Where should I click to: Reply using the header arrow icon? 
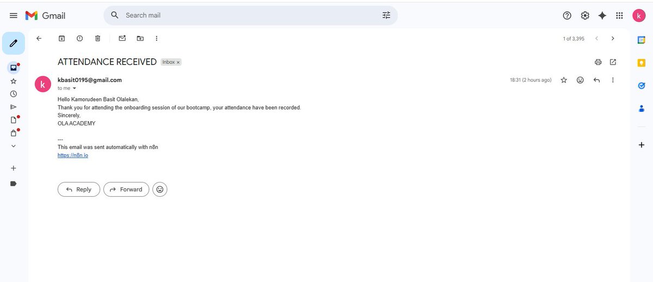click(x=596, y=80)
